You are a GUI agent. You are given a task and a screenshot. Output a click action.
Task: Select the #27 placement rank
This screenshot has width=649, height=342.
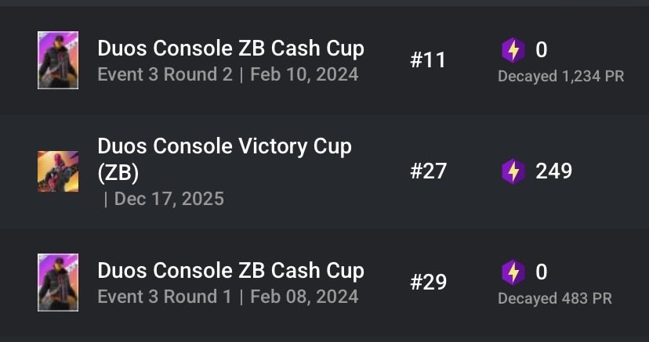click(x=429, y=171)
